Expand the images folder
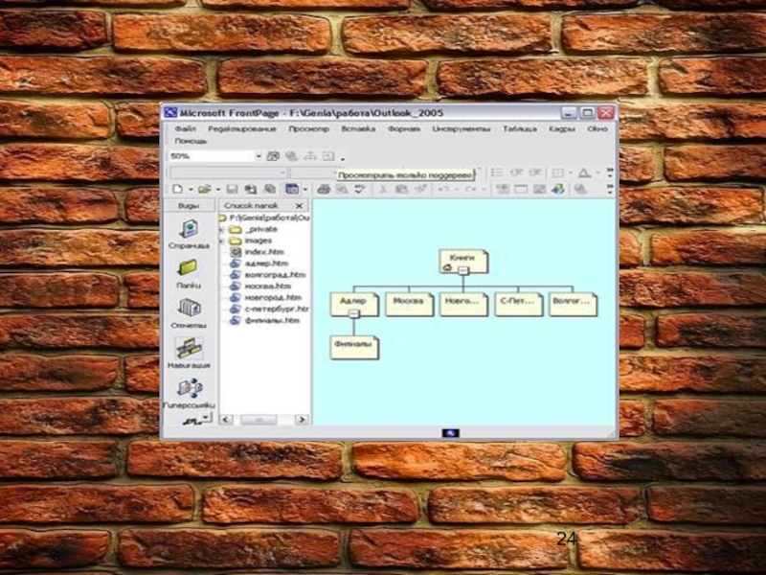 click(222, 241)
